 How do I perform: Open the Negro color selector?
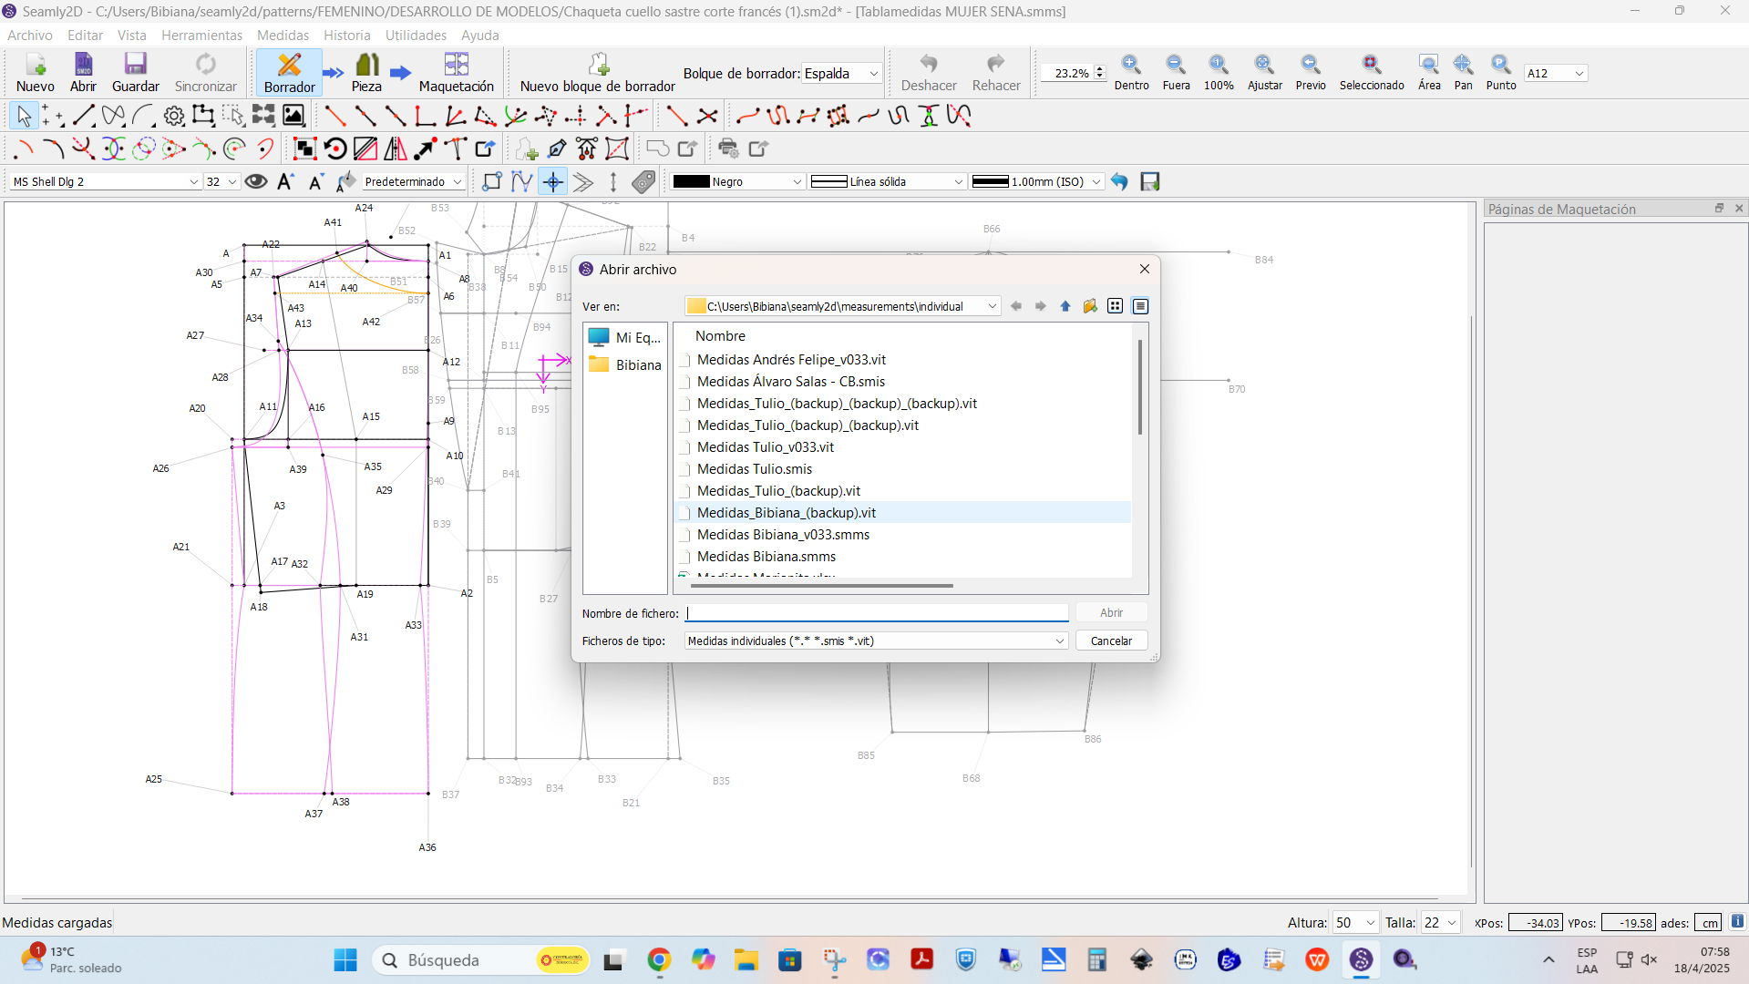pos(736,181)
